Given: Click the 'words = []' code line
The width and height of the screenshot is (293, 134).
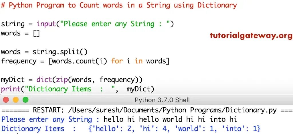Looking at the screenshot, I should [x=20, y=33].
